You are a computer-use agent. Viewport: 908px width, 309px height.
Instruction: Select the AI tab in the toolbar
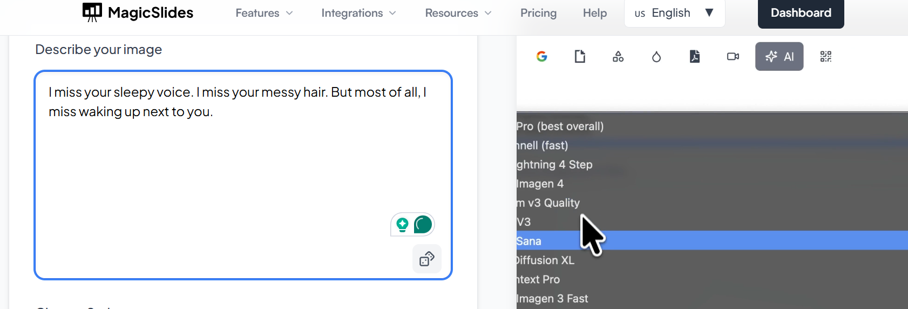(779, 56)
